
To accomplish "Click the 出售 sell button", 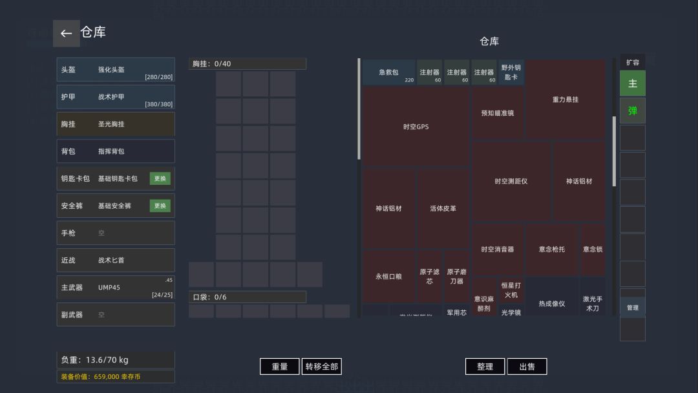I will [527, 366].
